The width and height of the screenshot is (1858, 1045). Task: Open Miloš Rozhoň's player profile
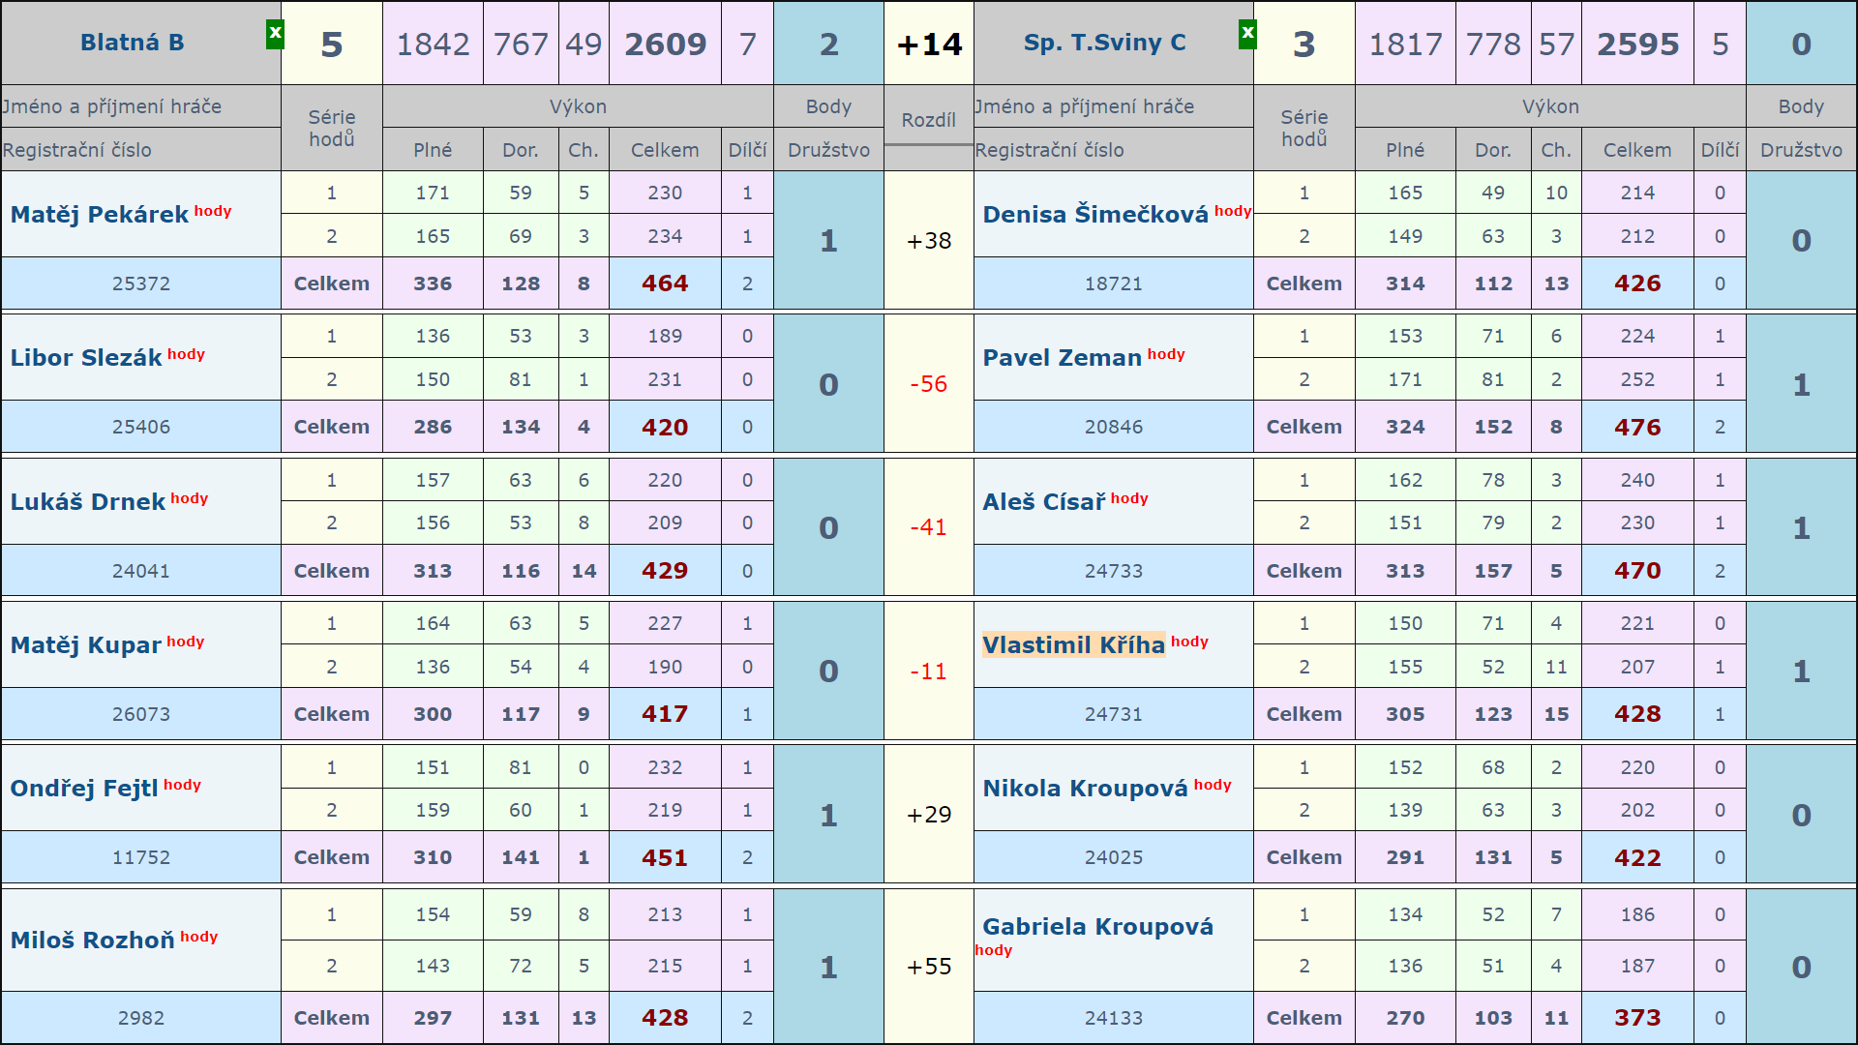(92, 940)
